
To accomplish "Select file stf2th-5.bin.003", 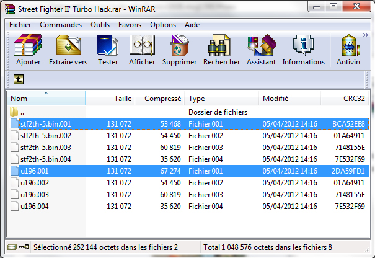I will [45, 148].
